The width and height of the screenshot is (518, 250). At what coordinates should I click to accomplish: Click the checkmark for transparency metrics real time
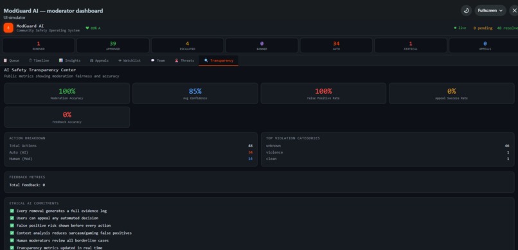(12, 247)
